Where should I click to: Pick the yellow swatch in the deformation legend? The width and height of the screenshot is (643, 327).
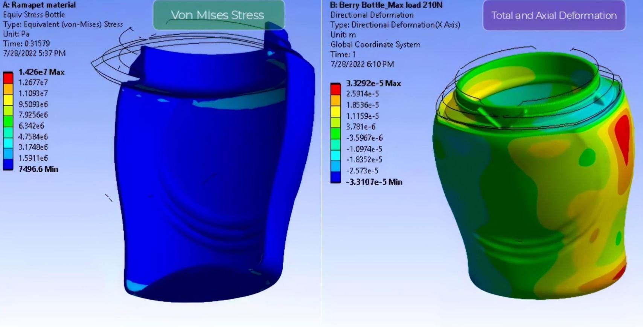coord(335,112)
